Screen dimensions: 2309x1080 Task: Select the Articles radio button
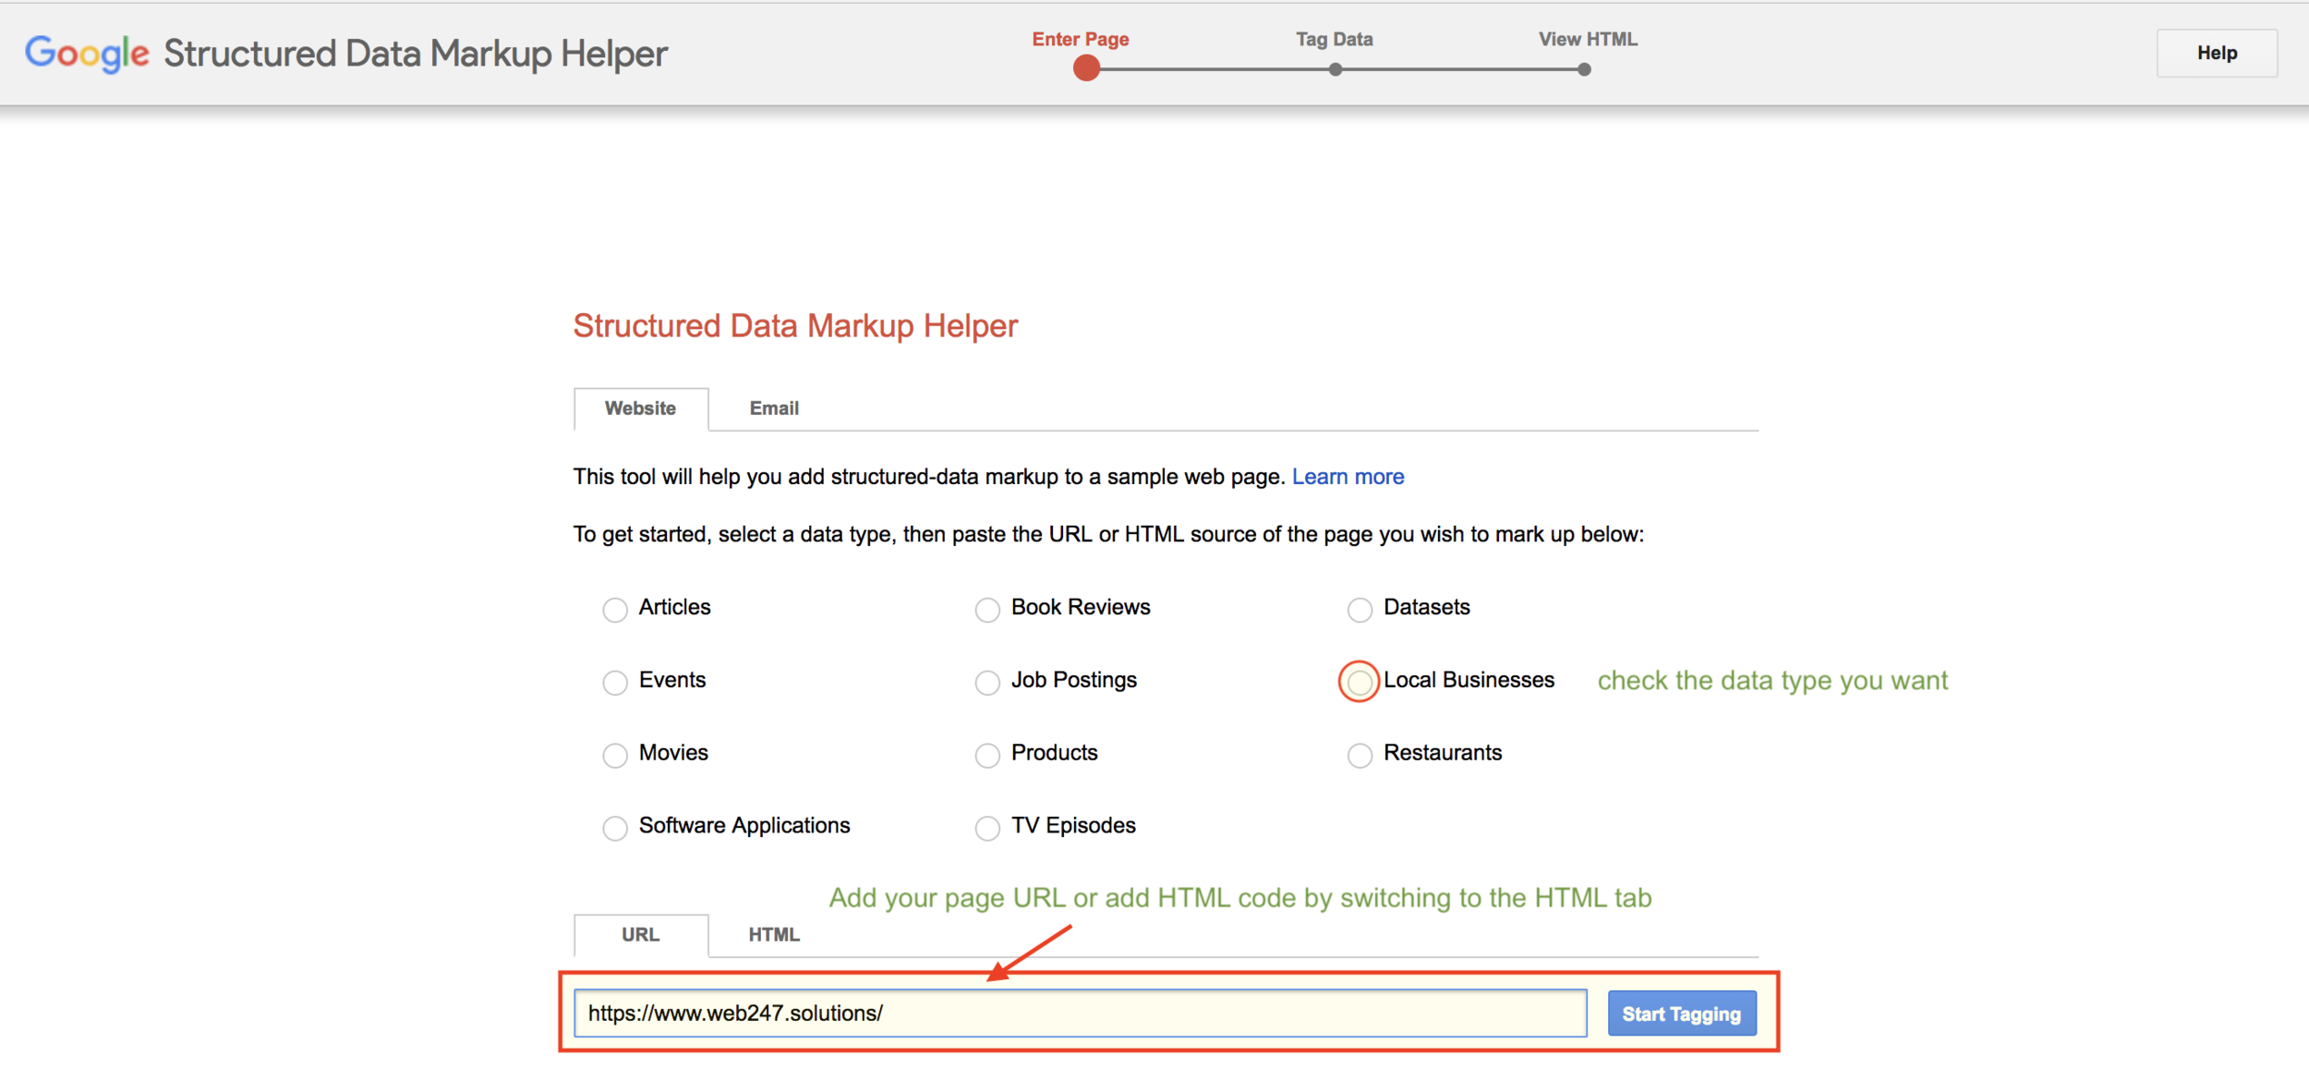615,610
